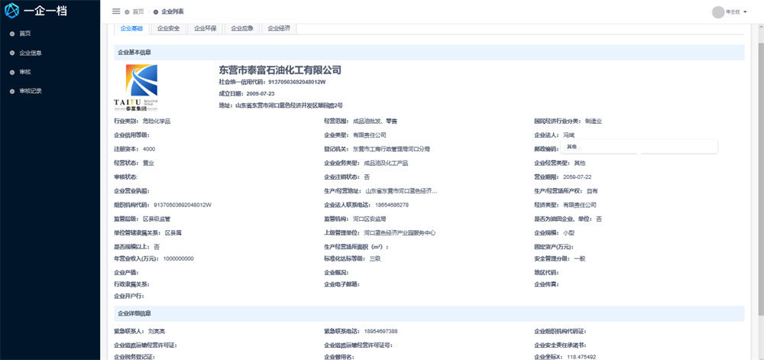Click the 企业详细信息 section header
The image size is (764, 360).
click(429, 313)
